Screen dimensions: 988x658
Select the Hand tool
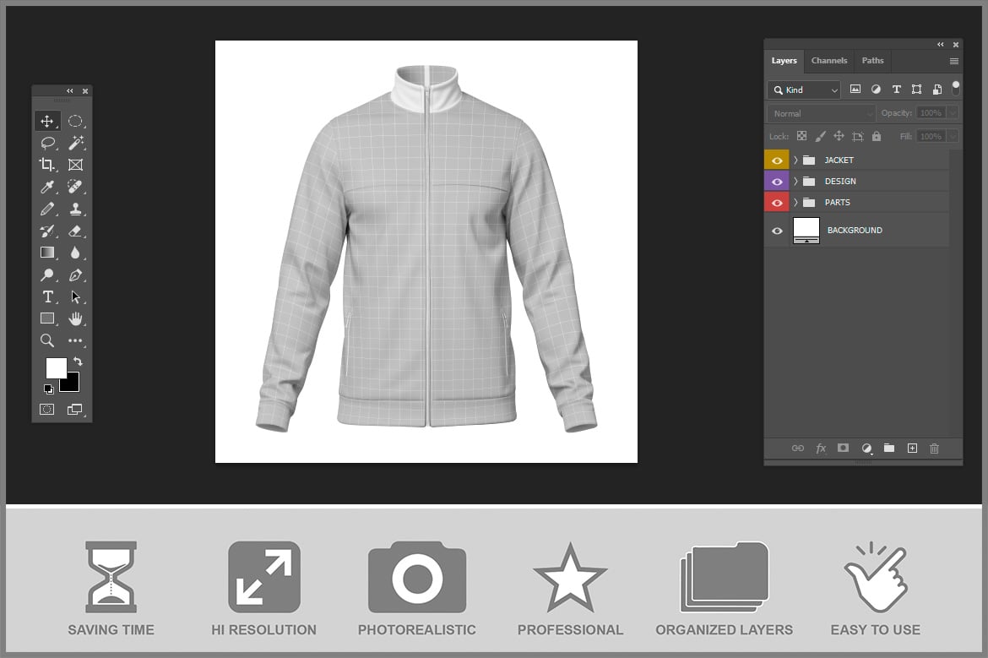click(x=76, y=318)
